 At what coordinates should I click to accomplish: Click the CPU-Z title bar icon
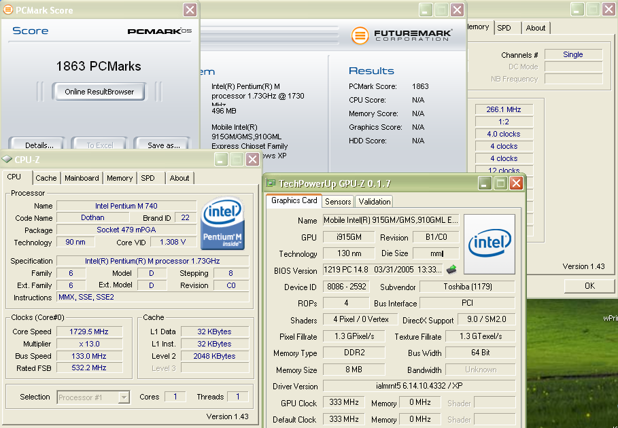7,159
